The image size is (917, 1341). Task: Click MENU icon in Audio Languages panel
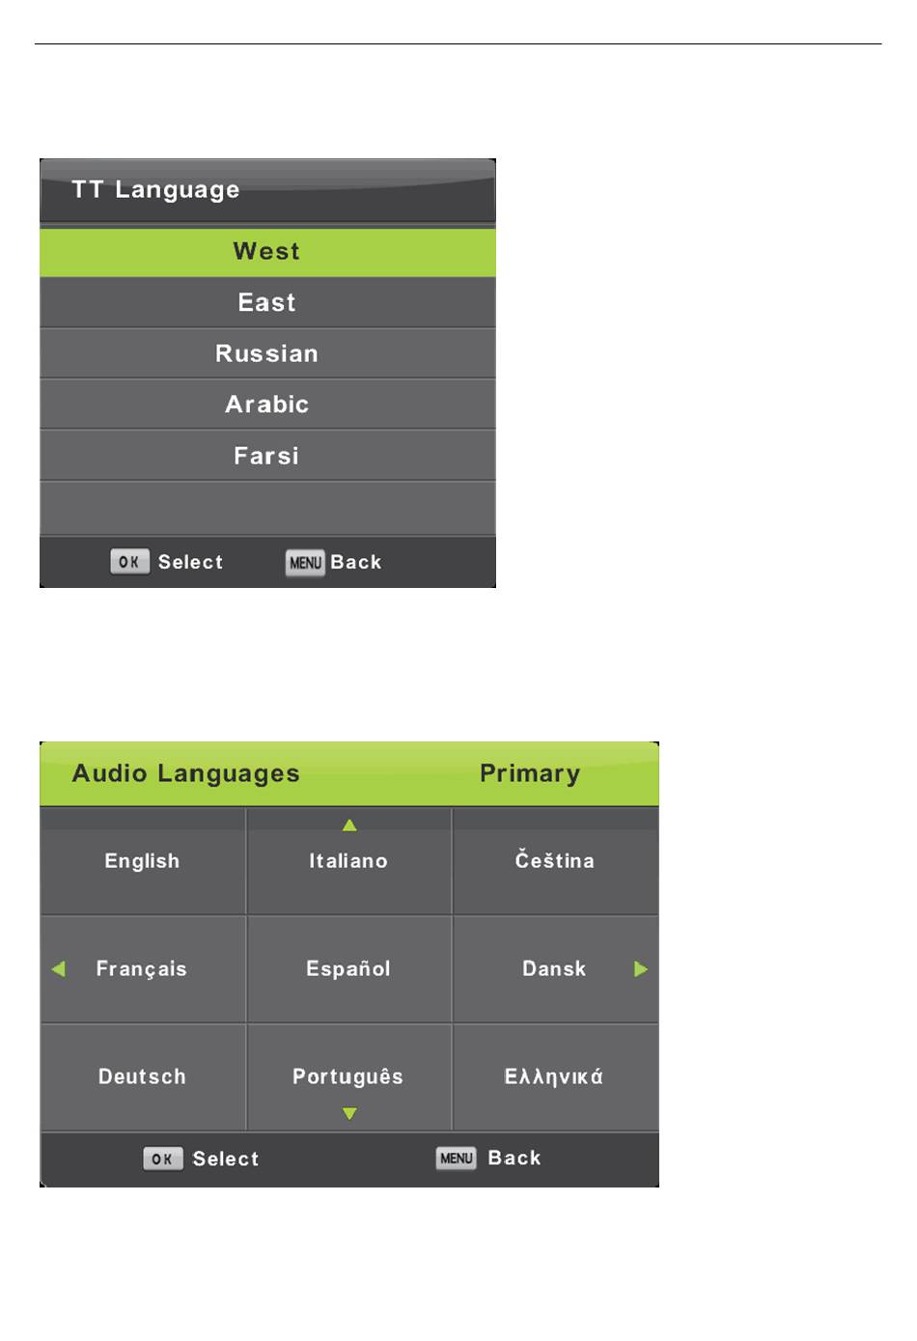coord(456,1158)
